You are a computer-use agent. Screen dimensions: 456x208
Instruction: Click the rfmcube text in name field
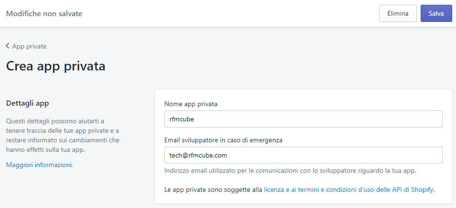[182, 119]
